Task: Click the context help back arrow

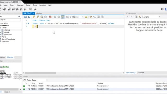Action: pyautogui.click(x=128, y=17)
